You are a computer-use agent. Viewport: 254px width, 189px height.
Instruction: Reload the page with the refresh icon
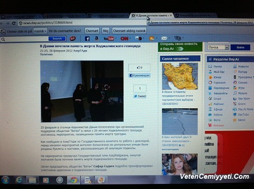(x=14, y=23)
